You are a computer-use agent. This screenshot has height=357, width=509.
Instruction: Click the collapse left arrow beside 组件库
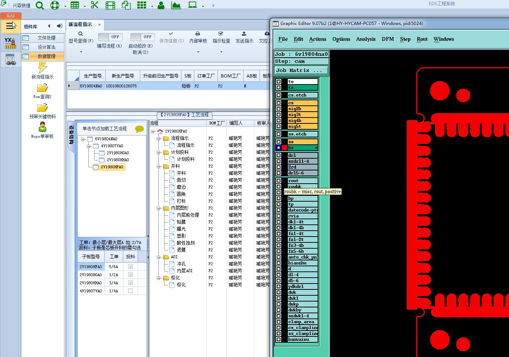click(49, 26)
